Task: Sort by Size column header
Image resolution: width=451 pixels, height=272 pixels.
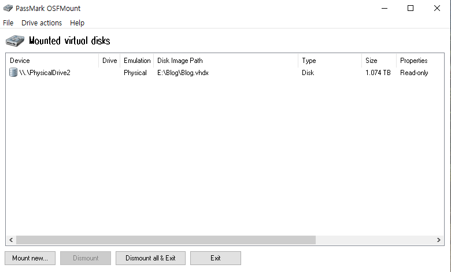Action: pyautogui.click(x=379, y=61)
